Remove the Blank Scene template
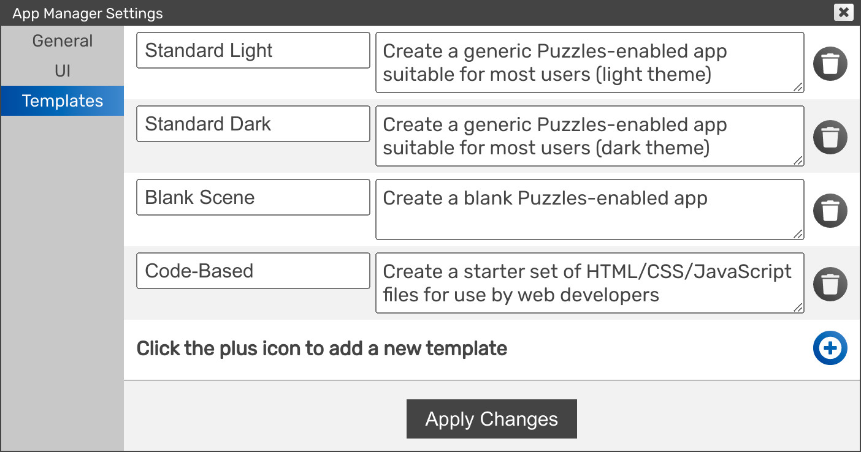 [x=830, y=210]
